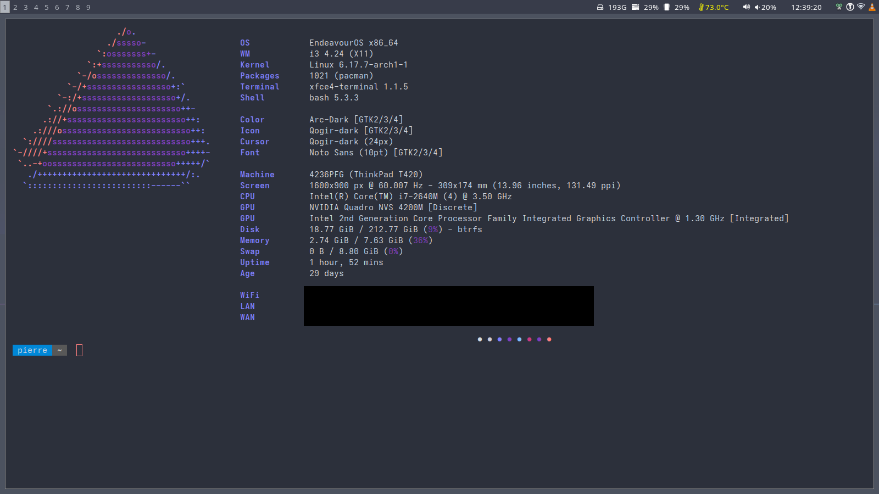Click the terminal cursor after pierre prompt
This screenshot has height=494, width=879.
tap(79, 350)
